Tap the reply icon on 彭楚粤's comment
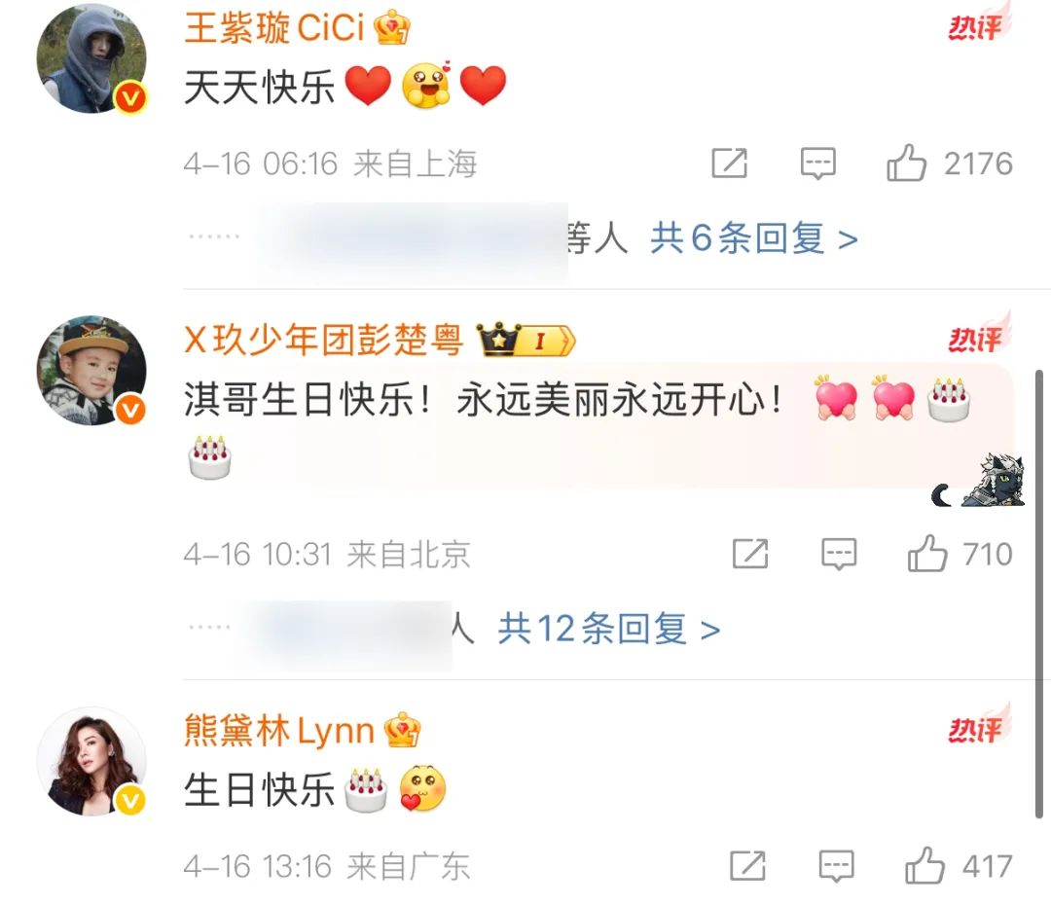The height and width of the screenshot is (905, 1051). [839, 554]
